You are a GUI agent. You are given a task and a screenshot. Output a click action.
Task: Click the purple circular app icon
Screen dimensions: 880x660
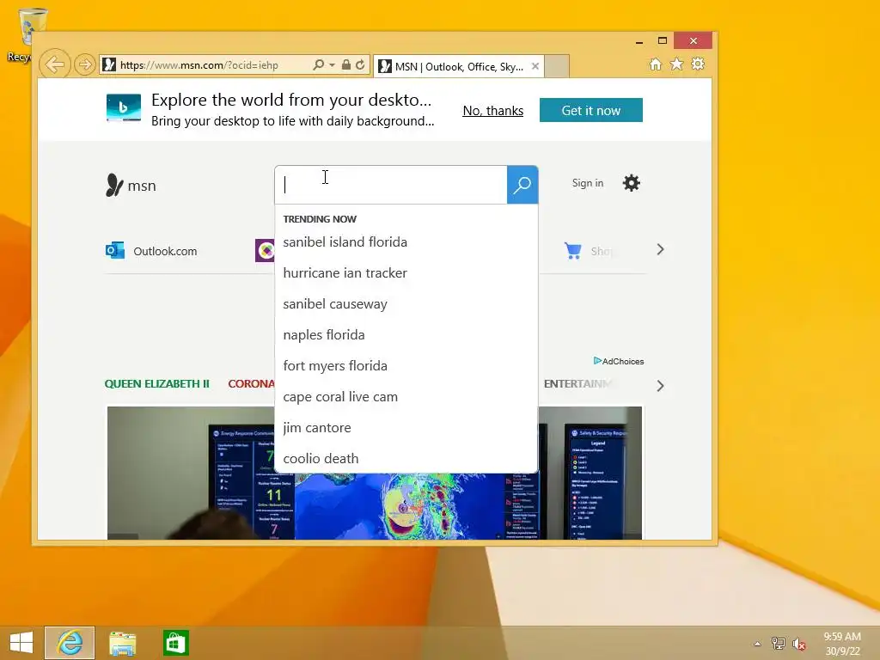click(x=265, y=250)
